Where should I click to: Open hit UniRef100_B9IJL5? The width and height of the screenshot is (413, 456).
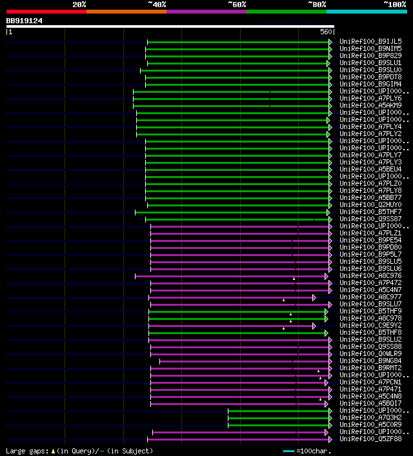coord(370,41)
